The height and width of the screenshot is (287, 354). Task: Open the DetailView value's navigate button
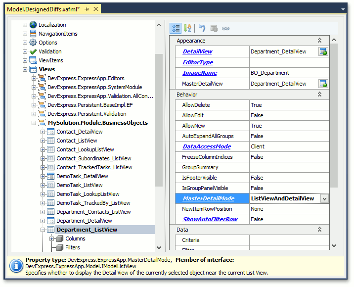click(323, 51)
